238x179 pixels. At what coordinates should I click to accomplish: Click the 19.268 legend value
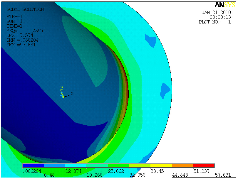click(95, 175)
